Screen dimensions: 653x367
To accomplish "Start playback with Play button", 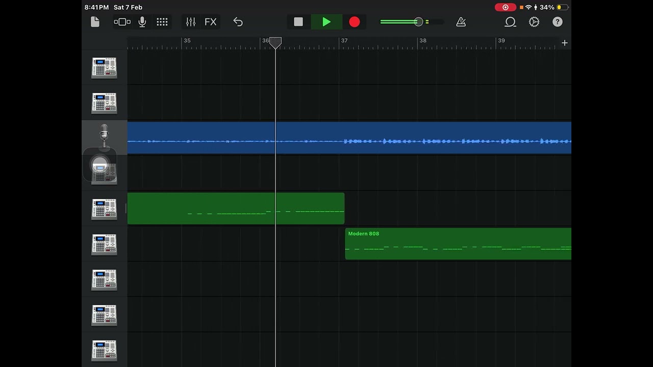I will pos(326,22).
